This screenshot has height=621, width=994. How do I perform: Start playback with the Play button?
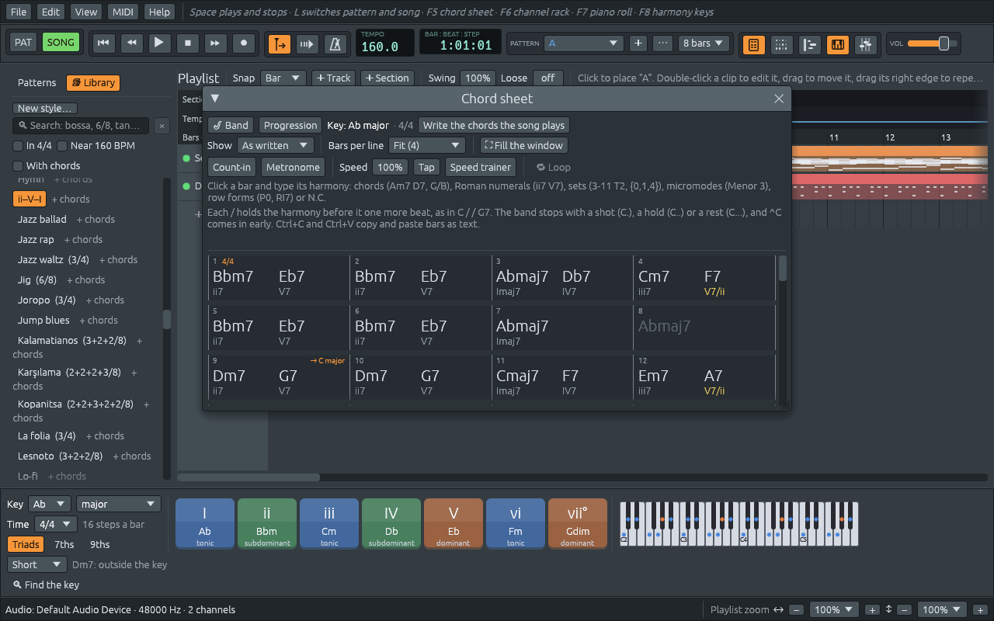click(159, 43)
